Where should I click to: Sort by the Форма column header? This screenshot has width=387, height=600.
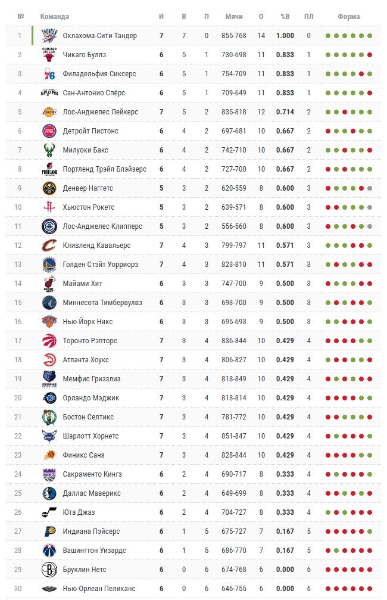click(348, 17)
